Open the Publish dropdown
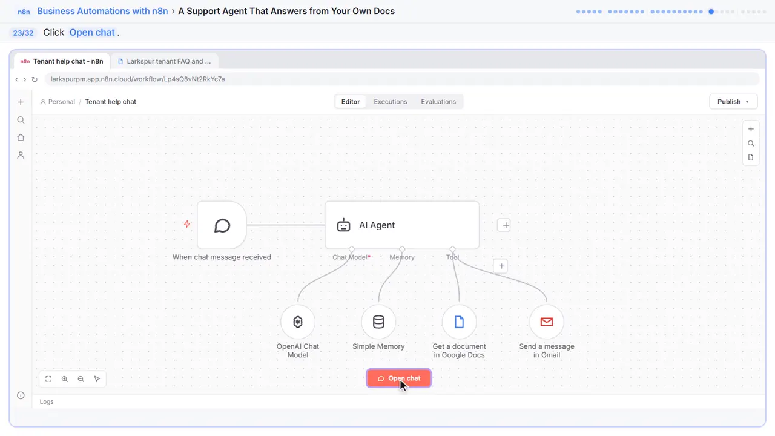This screenshot has width=775, height=436. point(733,102)
